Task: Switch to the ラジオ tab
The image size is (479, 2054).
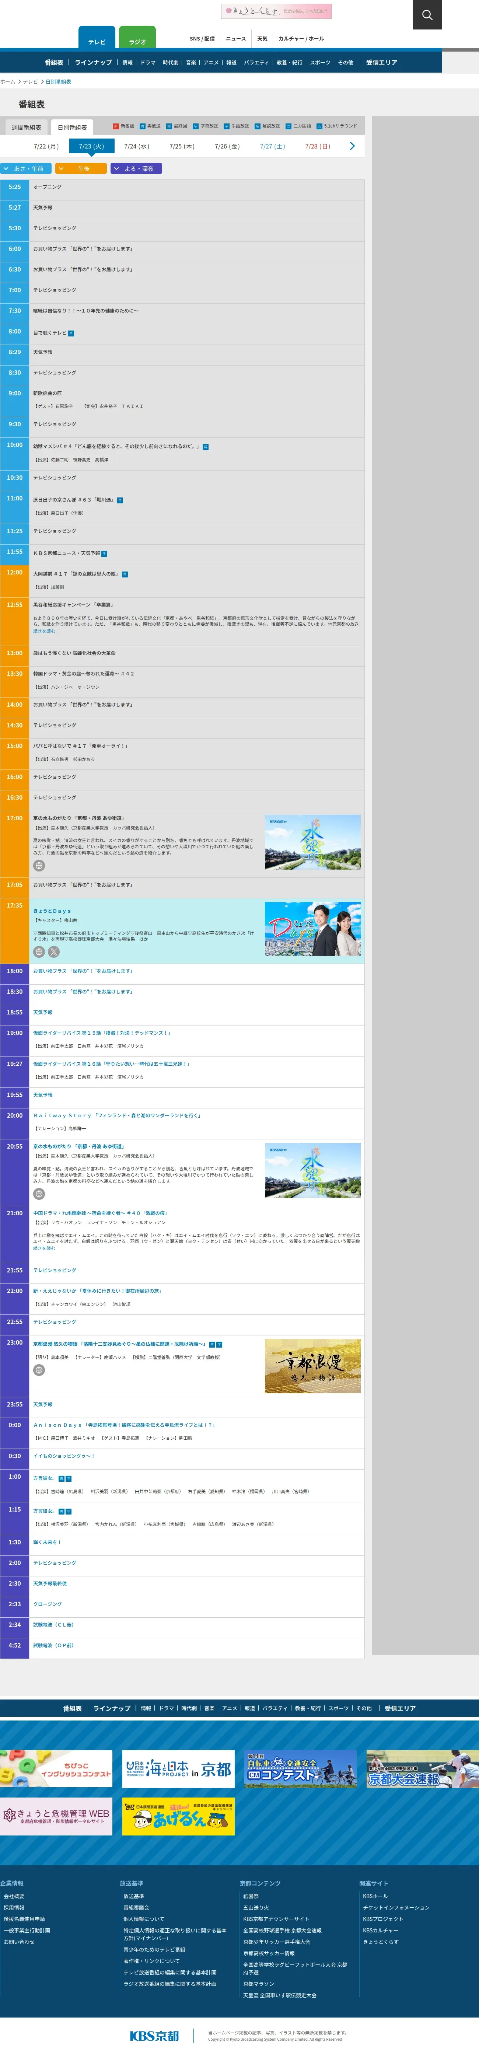Action: click(137, 38)
